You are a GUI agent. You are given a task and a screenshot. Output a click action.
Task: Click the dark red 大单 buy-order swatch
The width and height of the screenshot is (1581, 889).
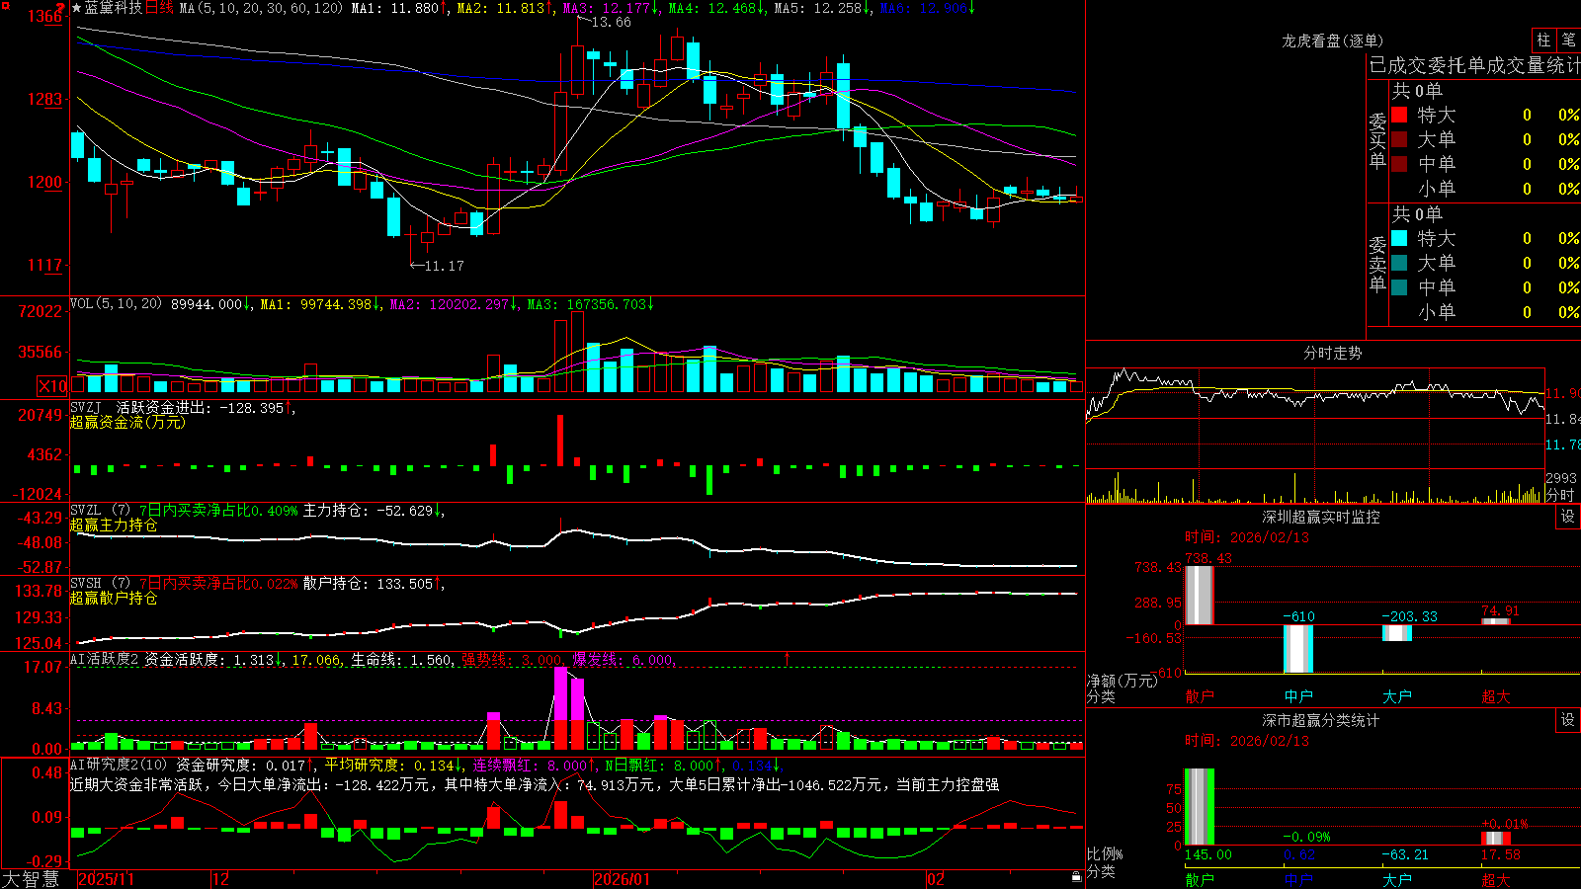tap(1399, 139)
